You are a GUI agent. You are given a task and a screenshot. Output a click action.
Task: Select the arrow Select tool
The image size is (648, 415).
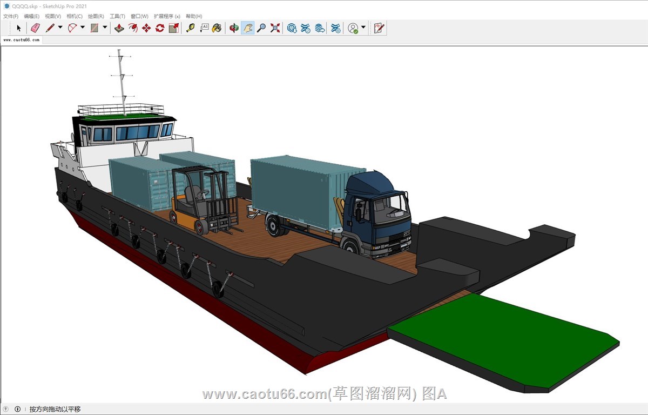point(19,28)
